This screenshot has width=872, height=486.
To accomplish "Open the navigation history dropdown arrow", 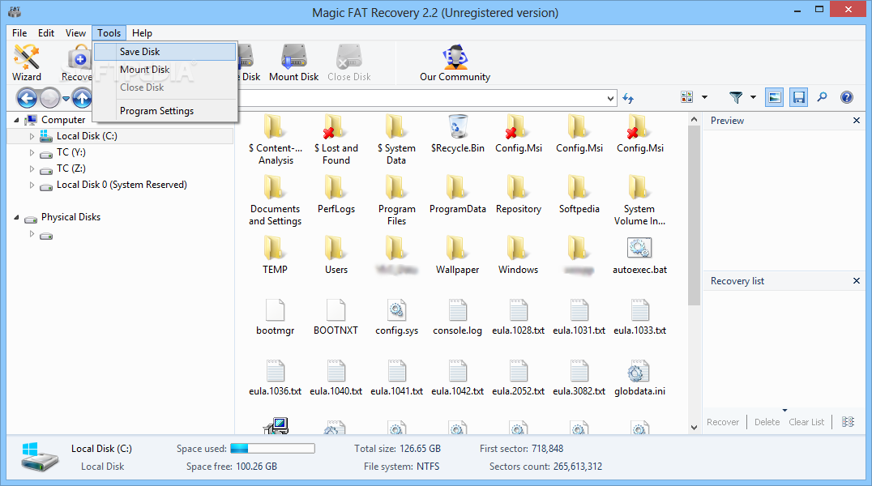I will click(x=66, y=99).
